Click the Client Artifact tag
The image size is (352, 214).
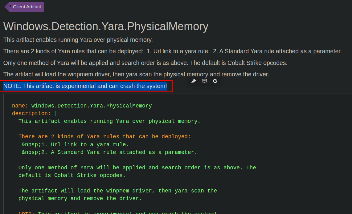click(x=27, y=7)
